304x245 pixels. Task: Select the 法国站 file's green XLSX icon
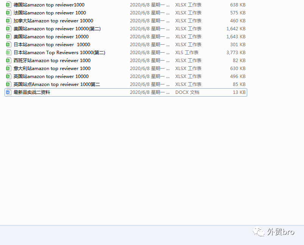pyautogui.click(x=8, y=13)
